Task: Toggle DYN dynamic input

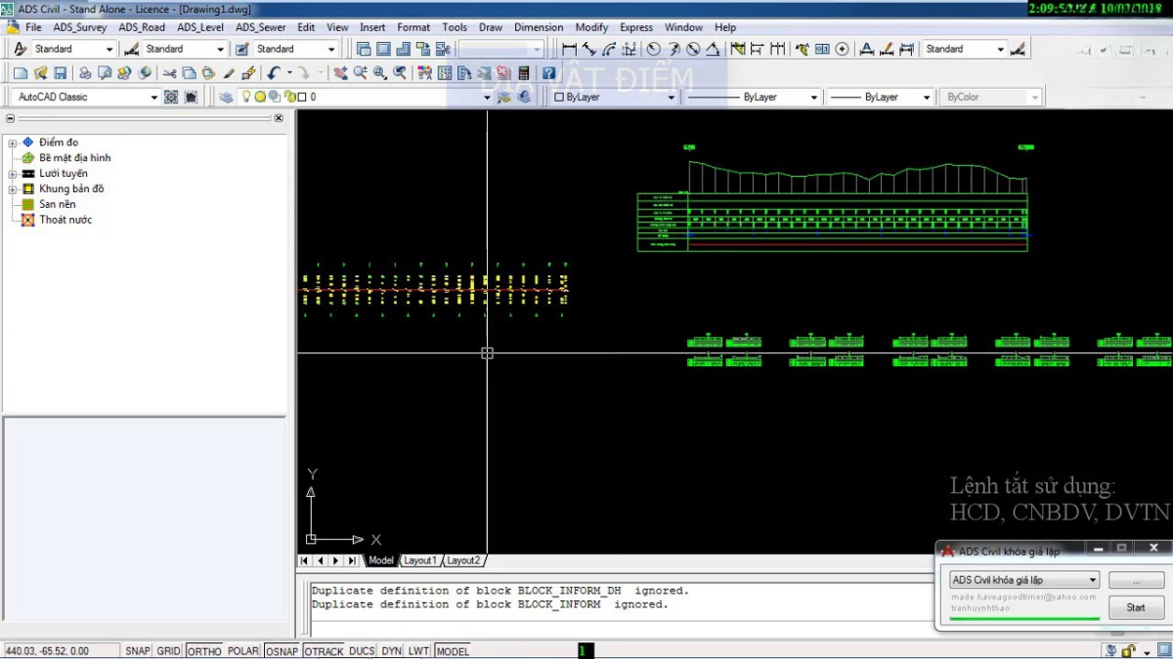Action: point(391,651)
